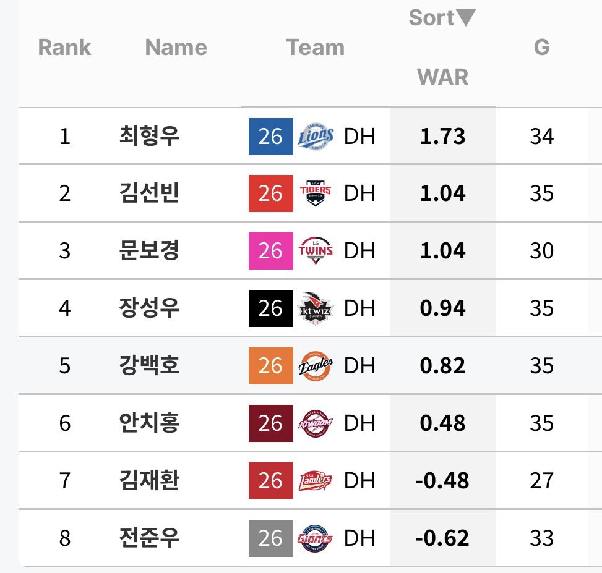The image size is (602, 573).
Task: Click the -0.48 WAR cell for 김재환
Action: click(442, 480)
